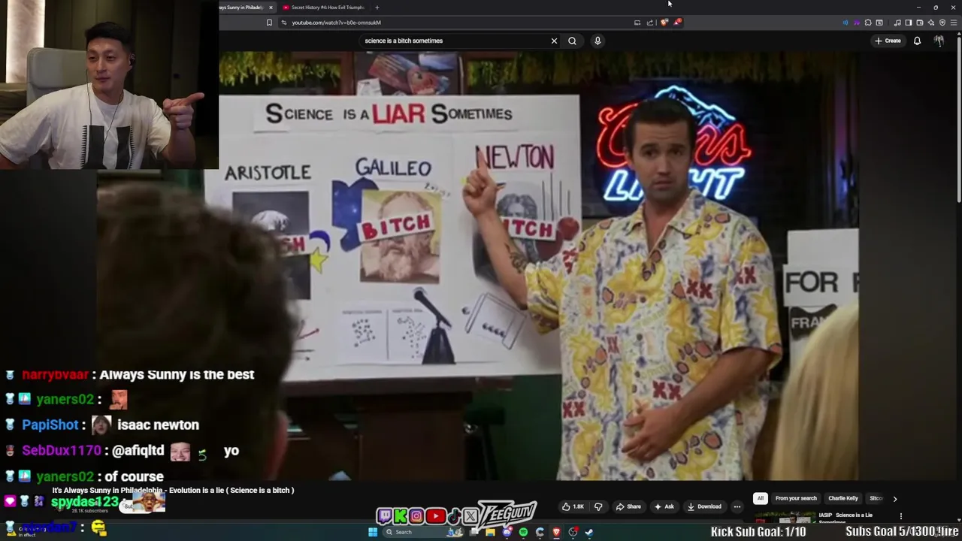Viewport: 962px width, 541px height.
Task: Open a new browser tab
Action: (x=377, y=8)
